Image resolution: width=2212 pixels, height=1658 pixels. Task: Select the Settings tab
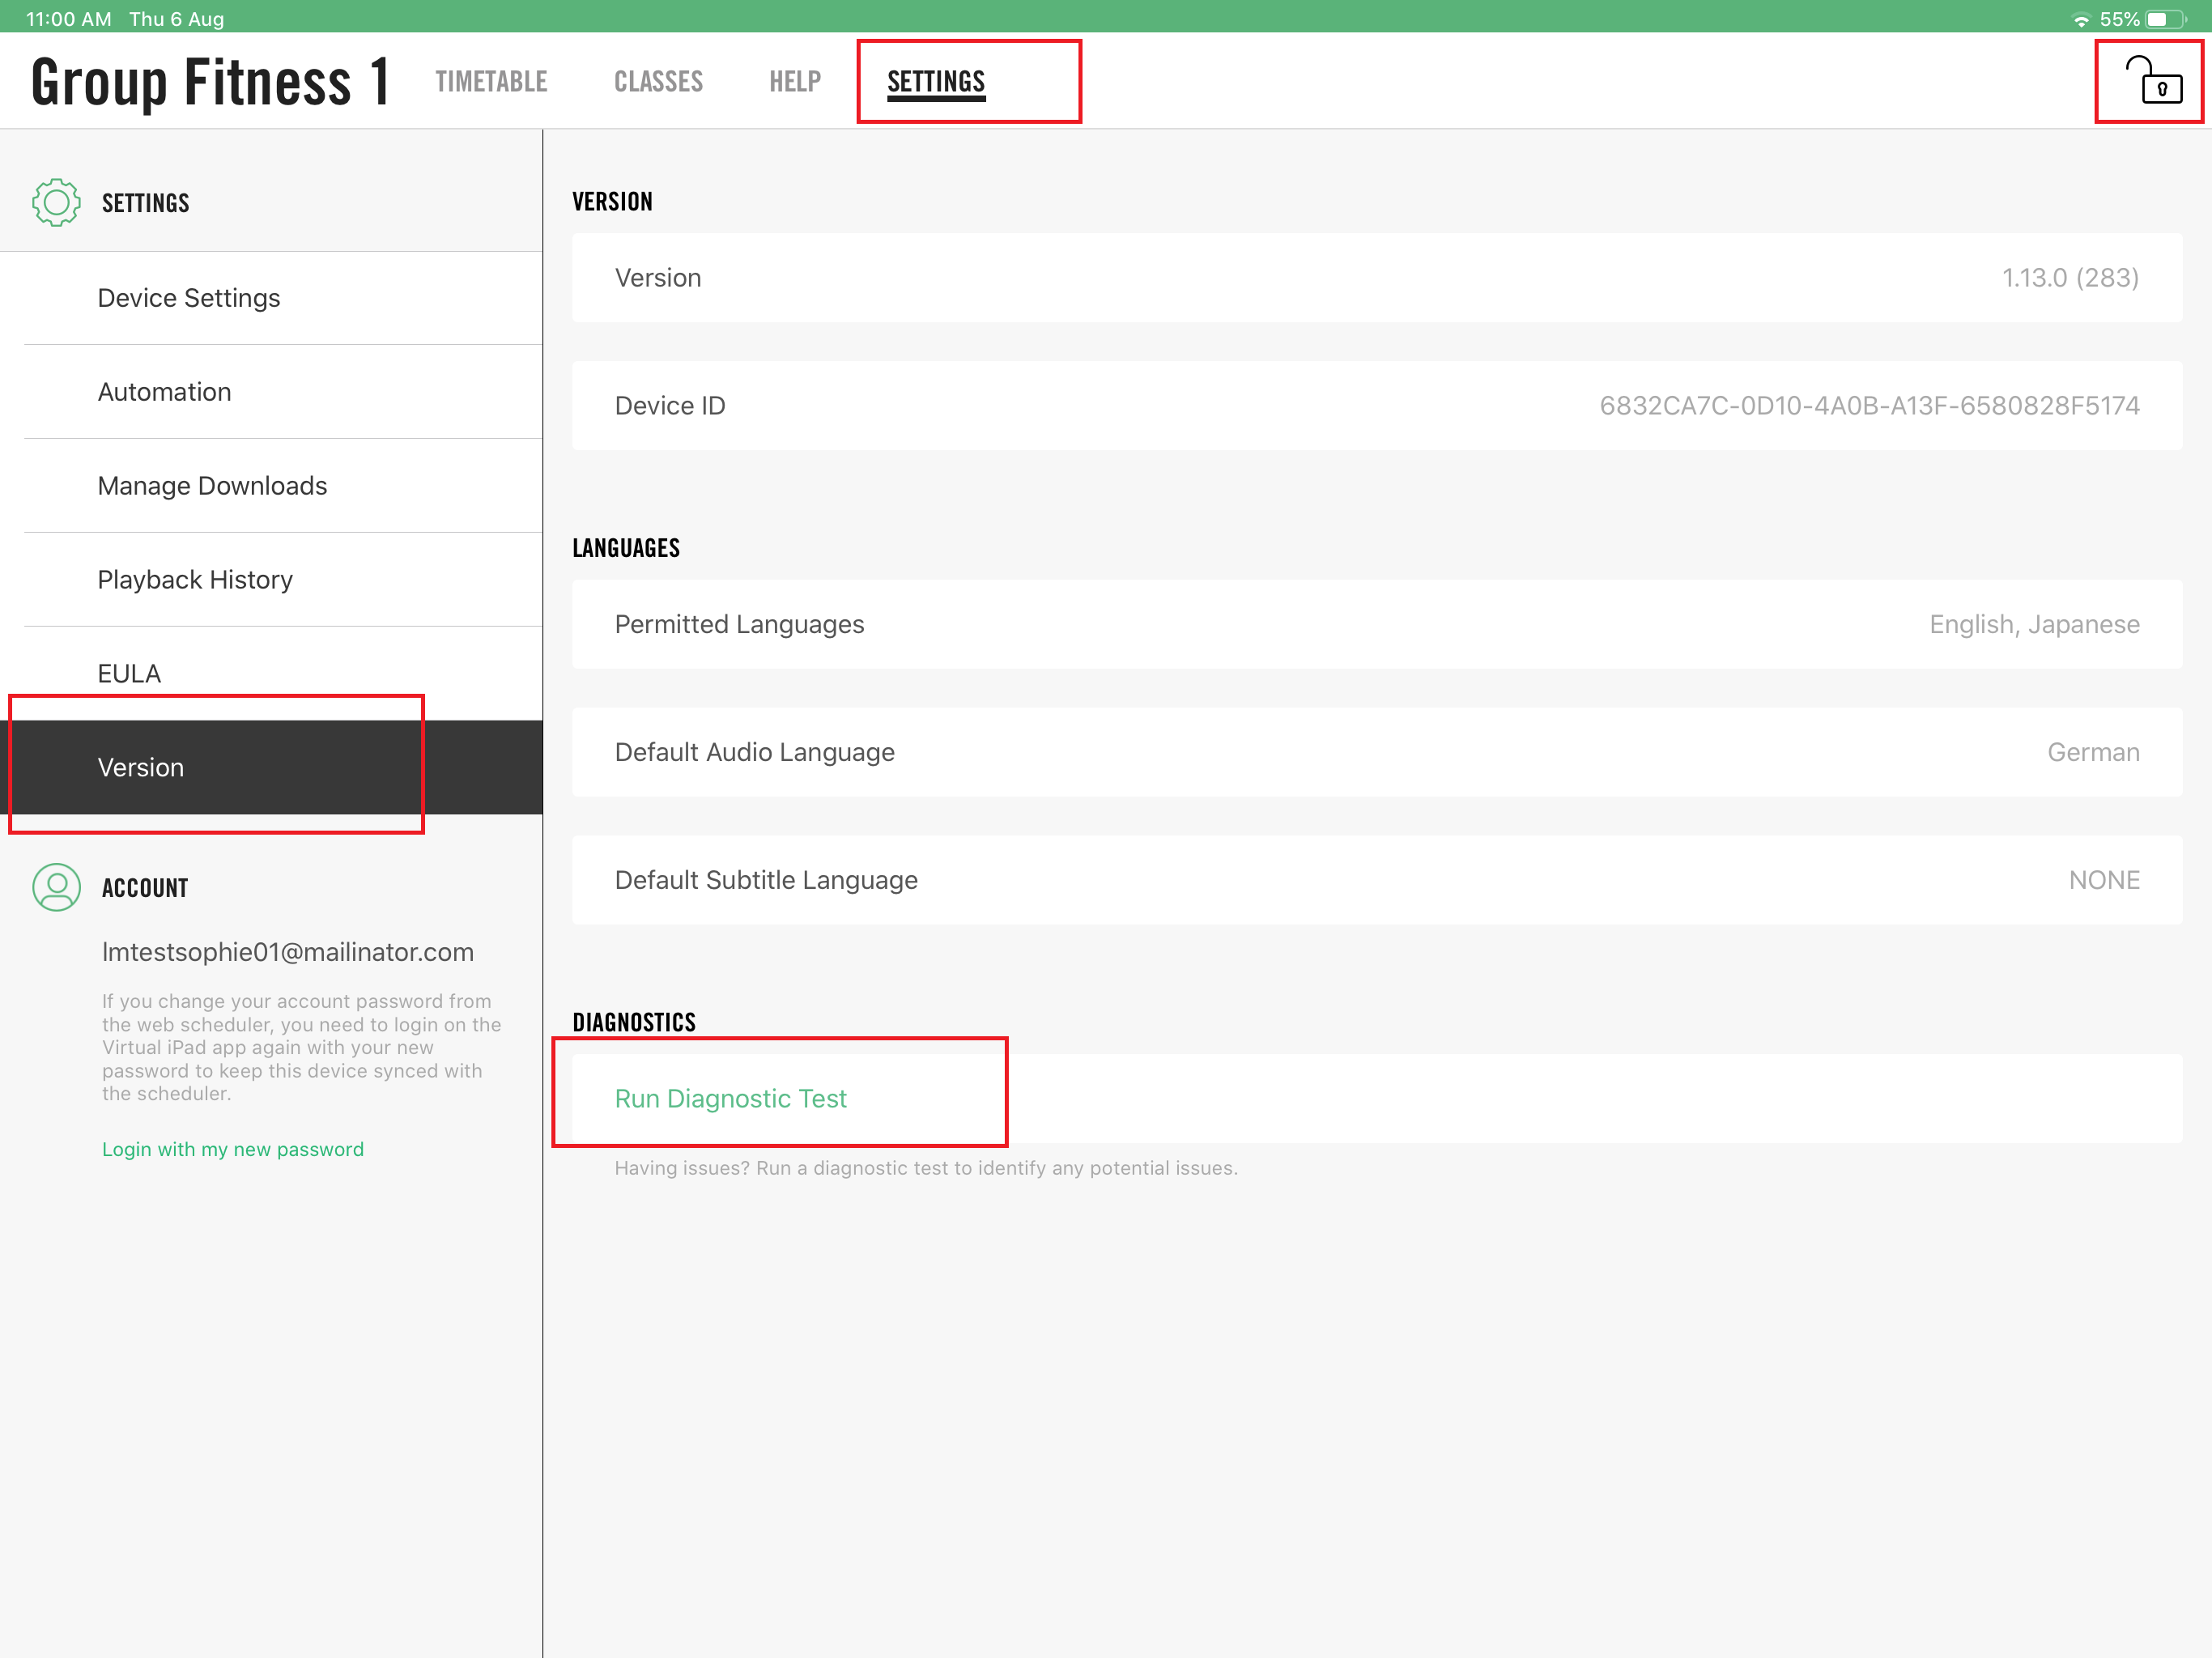point(936,81)
